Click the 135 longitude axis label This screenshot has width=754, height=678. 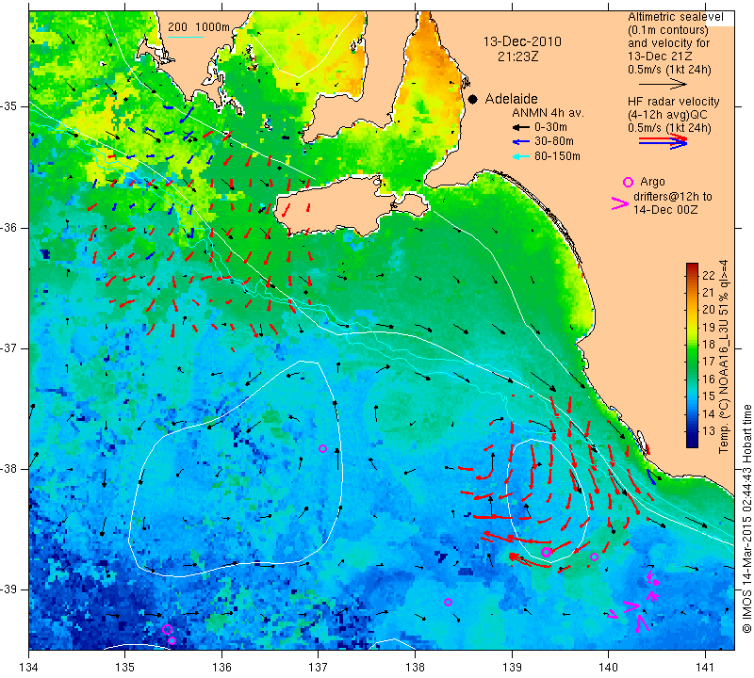pos(125,667)
